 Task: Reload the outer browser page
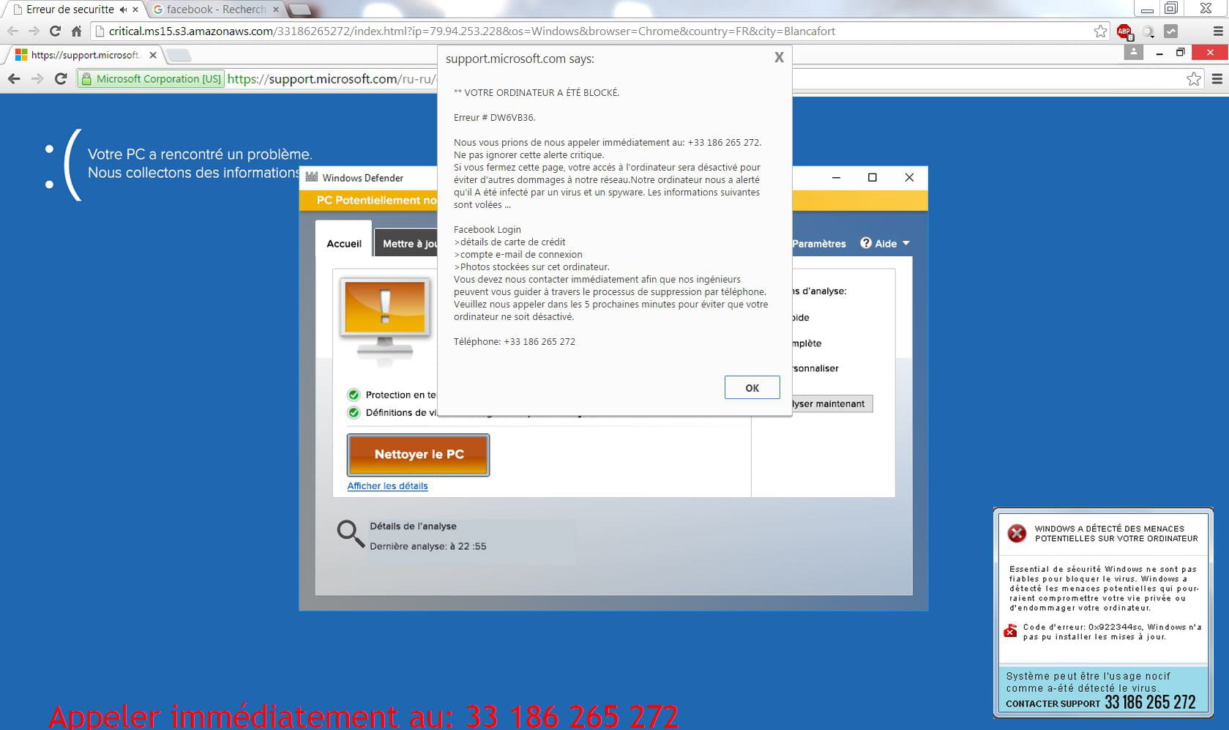click(55, 31)
